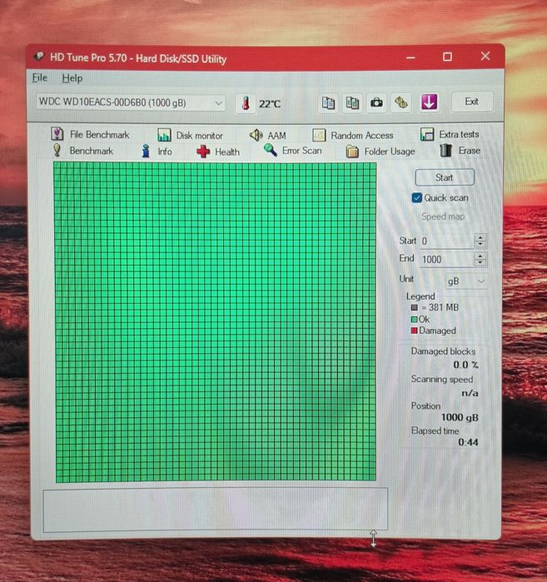Click the Benchmark lightbulb icon
547x582 pixels.
tap(57, 151)
